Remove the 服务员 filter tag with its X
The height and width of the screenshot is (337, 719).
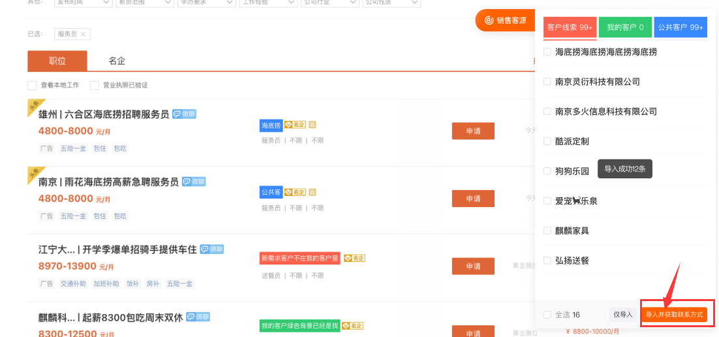tap(83, 34)
